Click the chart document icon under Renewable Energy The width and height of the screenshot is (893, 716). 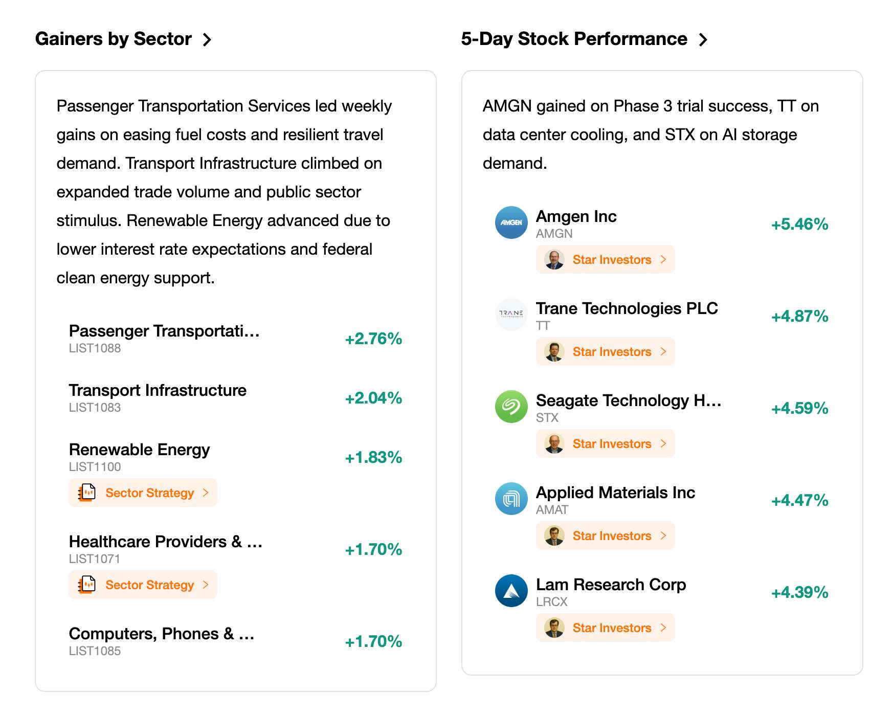[87, 493]
